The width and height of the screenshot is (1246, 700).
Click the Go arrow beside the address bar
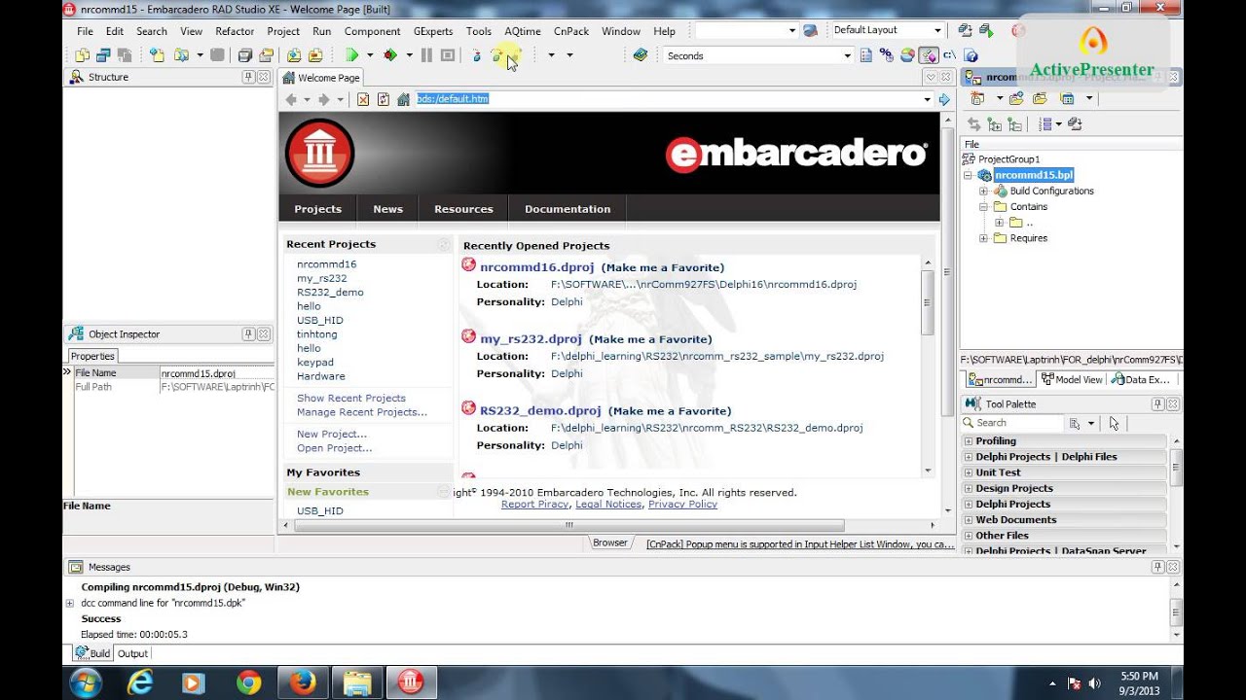coord(943,99)
